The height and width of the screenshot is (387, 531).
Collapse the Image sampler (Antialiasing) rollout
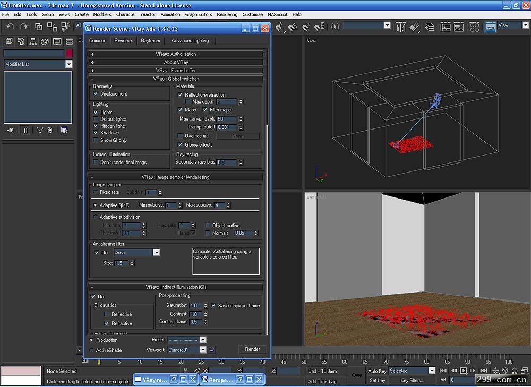tap(176, 177)
